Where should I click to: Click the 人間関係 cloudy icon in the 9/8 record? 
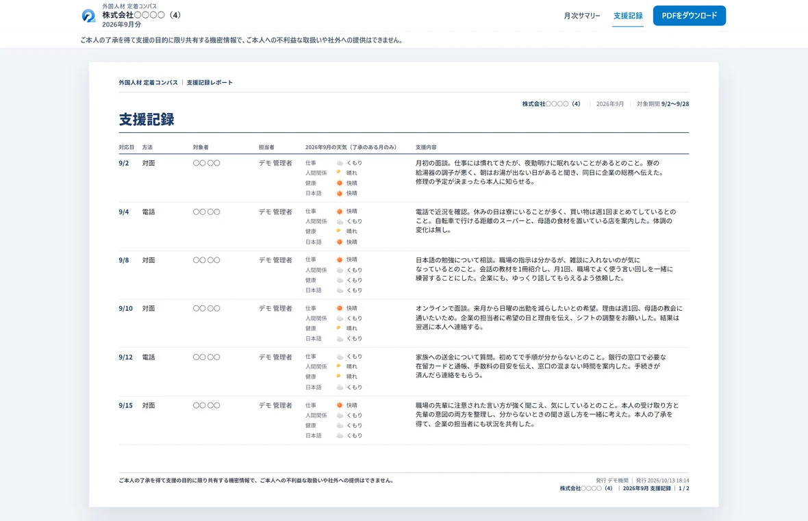[340, 270]
